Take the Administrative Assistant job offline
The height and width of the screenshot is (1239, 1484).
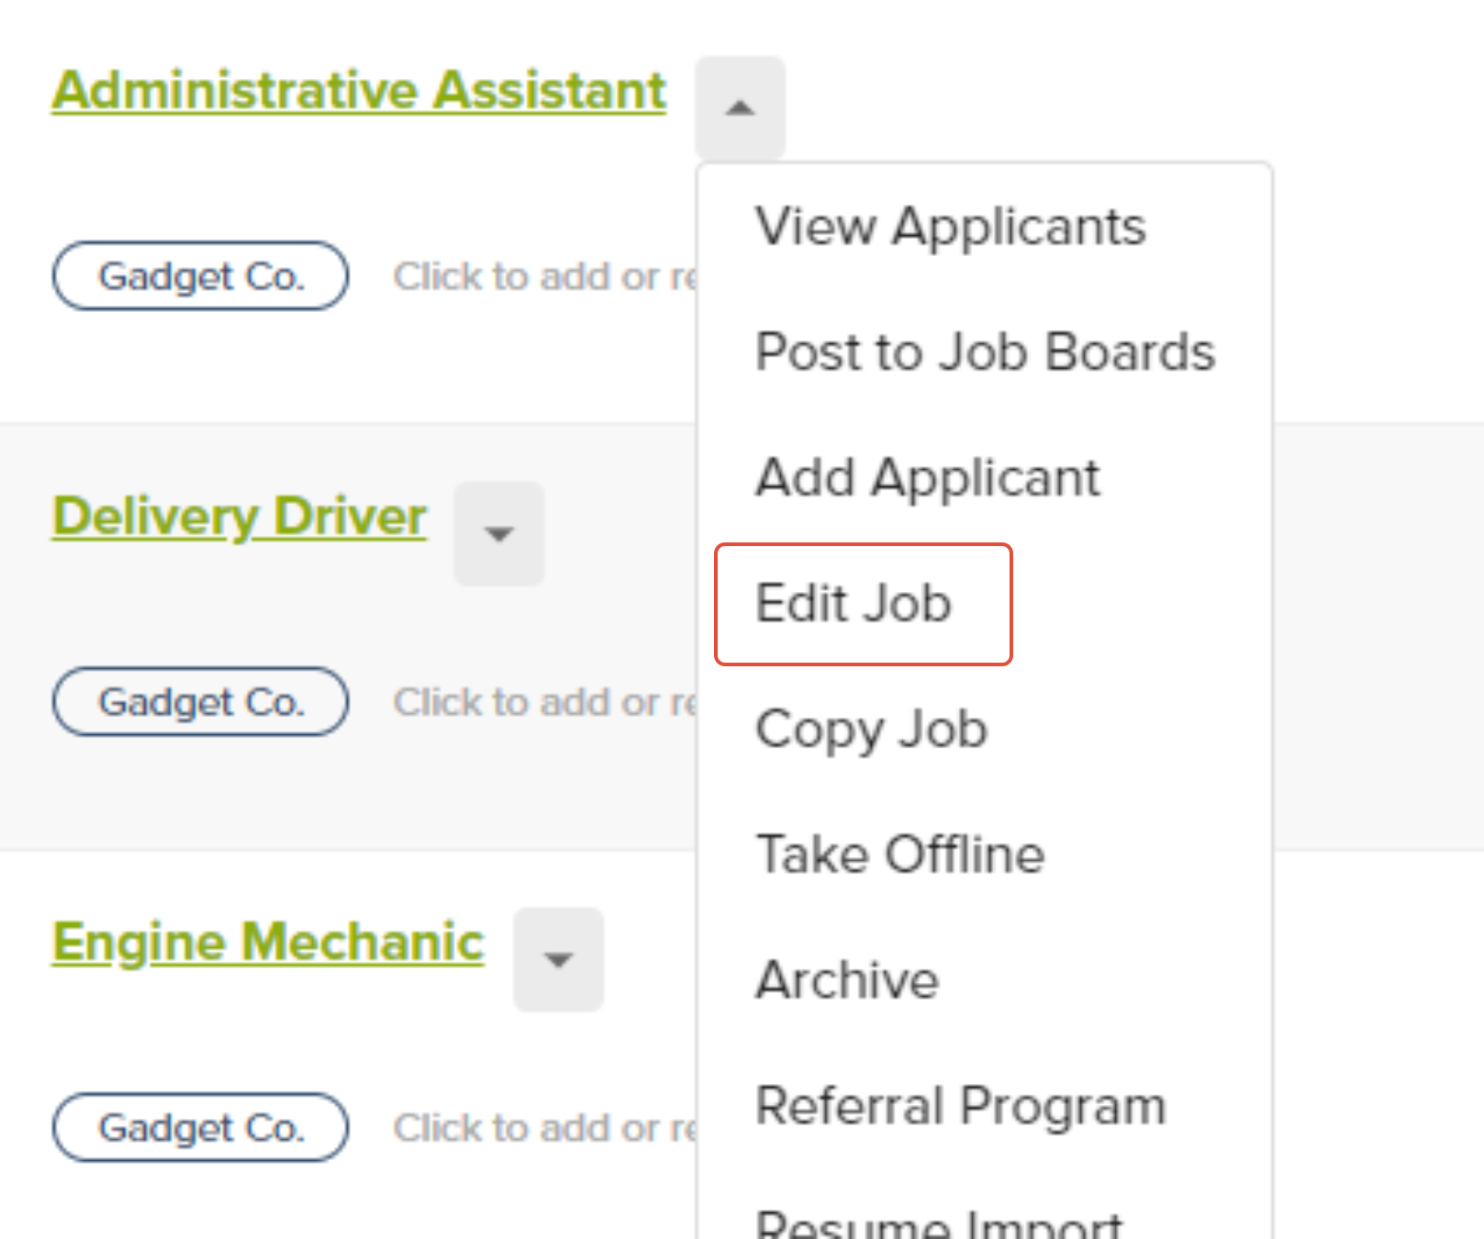pos(899,854)
